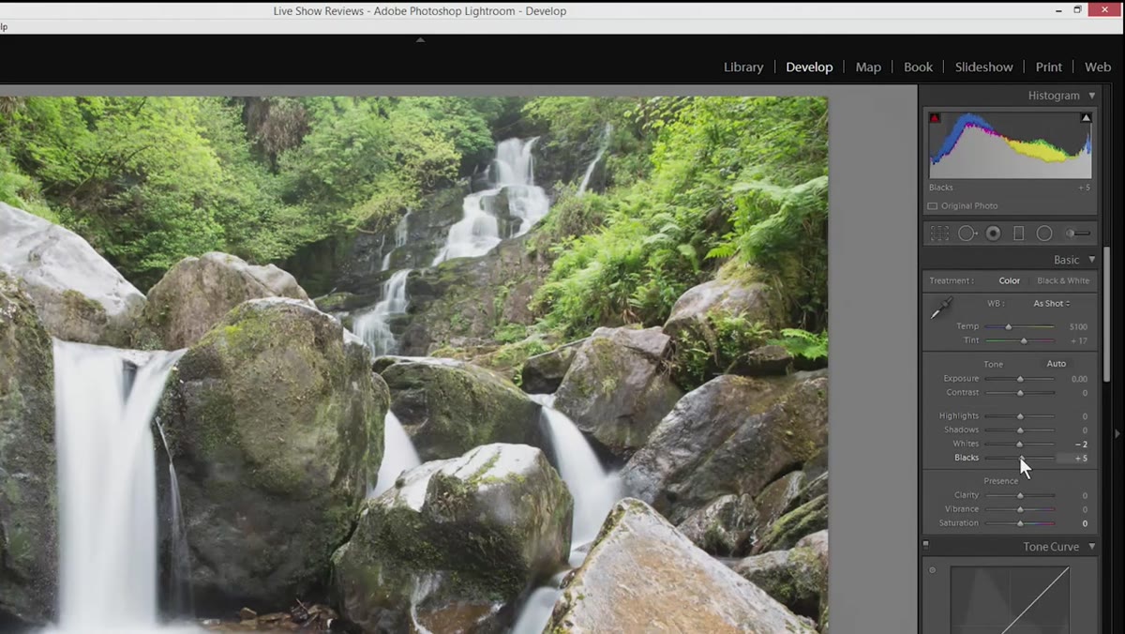Click the Temp value 5100

click(x=1078, y=326)
